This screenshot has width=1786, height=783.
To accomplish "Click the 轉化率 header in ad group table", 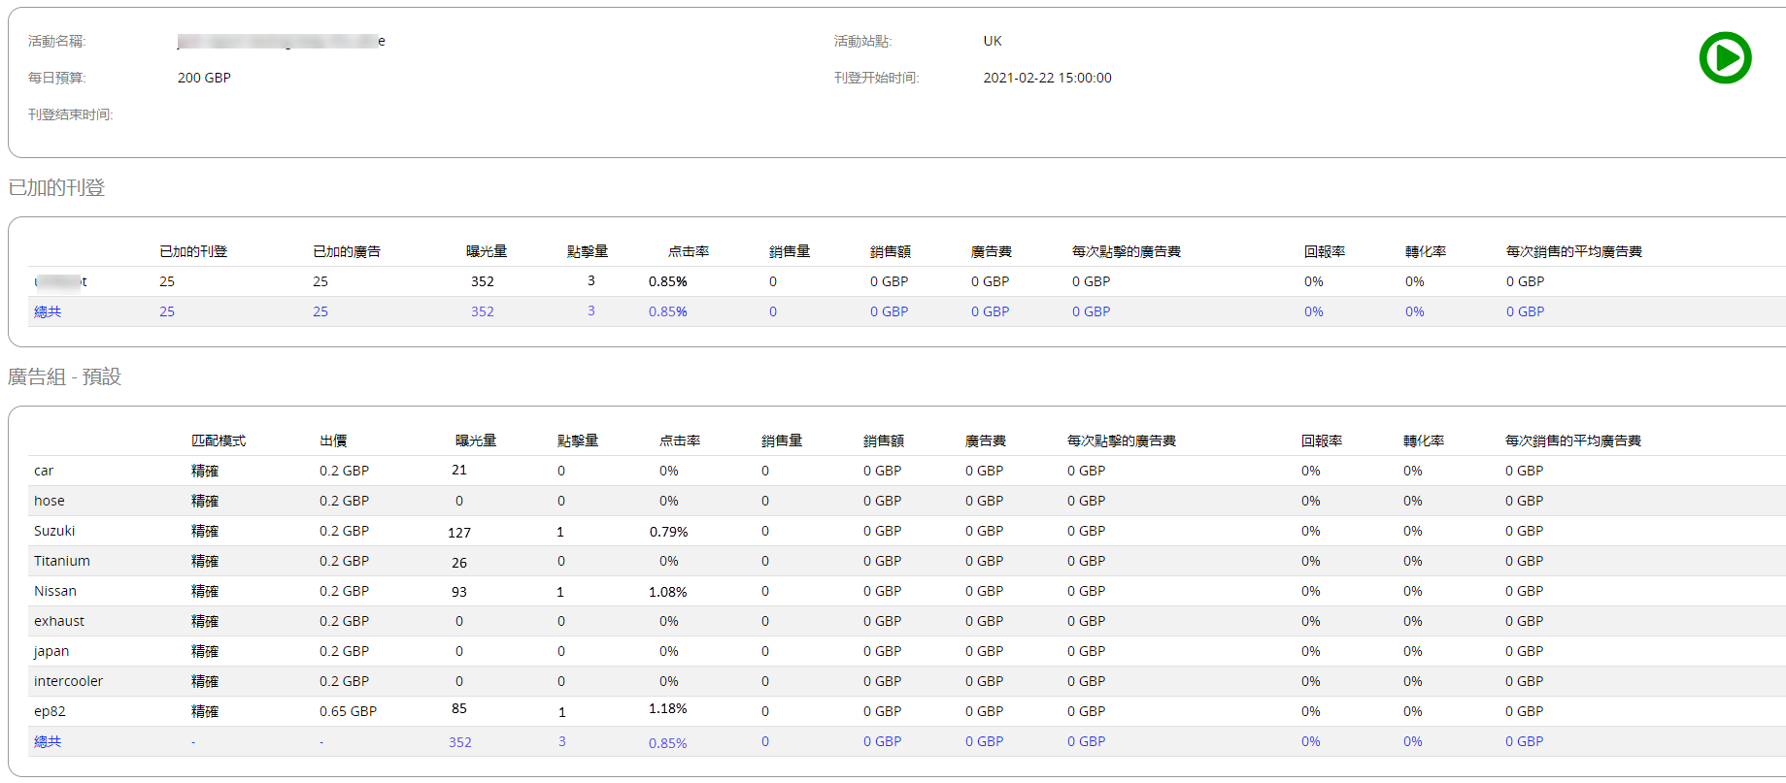I will coord(1424,440).
